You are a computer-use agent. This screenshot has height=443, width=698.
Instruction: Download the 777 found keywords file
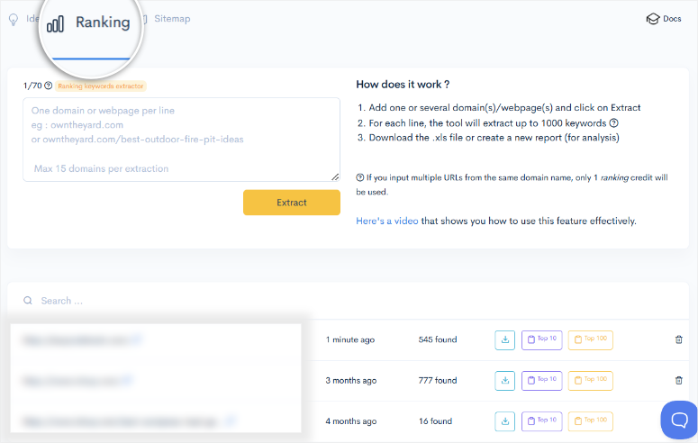click(505, 380)
